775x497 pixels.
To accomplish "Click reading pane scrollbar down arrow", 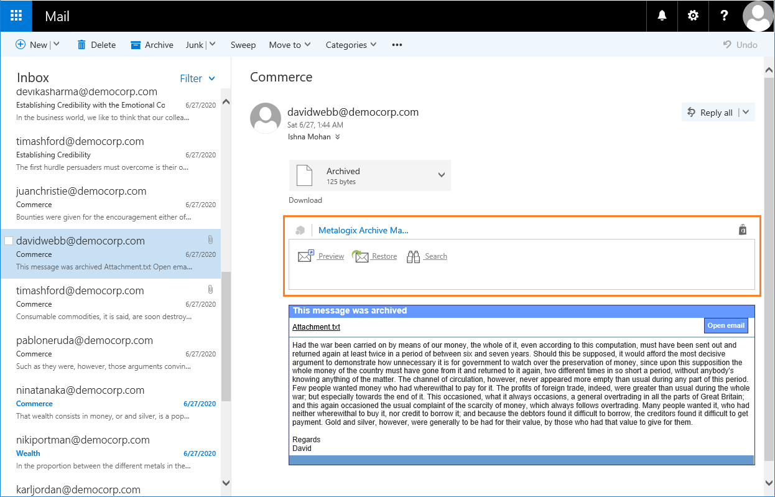I will (x=769, y=481).
